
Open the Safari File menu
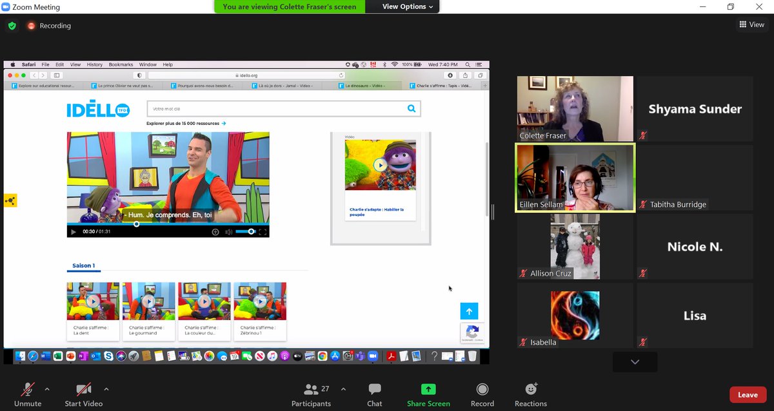46,64
